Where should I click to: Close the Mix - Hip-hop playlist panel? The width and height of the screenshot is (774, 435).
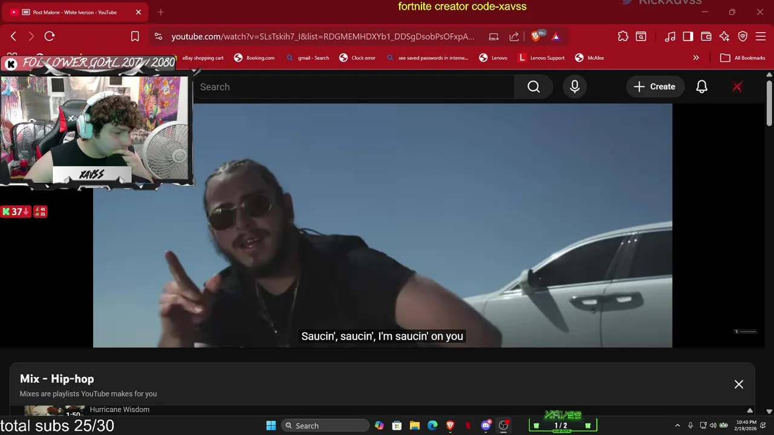(739, 384)
